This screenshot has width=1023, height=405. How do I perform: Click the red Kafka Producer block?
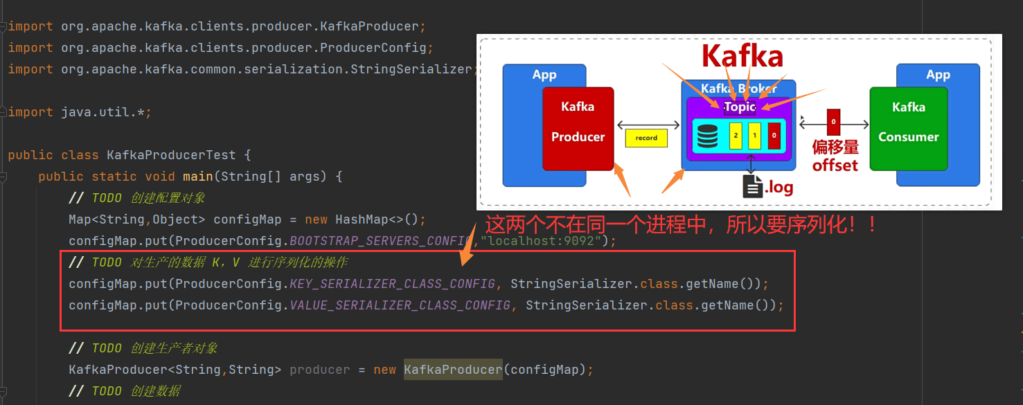(x=578, y=127)
